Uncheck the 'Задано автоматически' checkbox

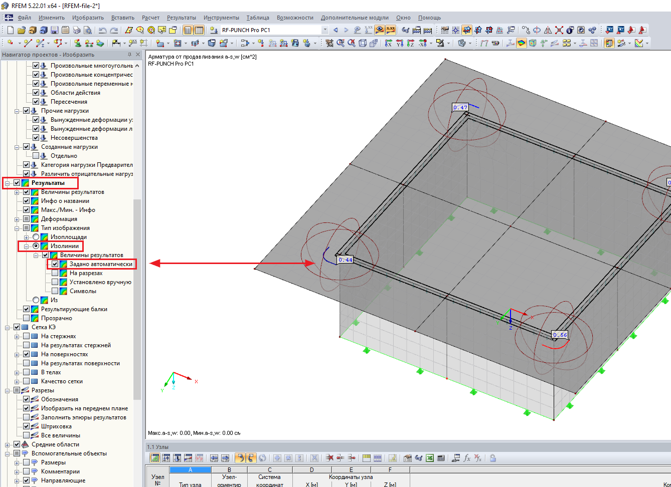(x=55, y=264)
